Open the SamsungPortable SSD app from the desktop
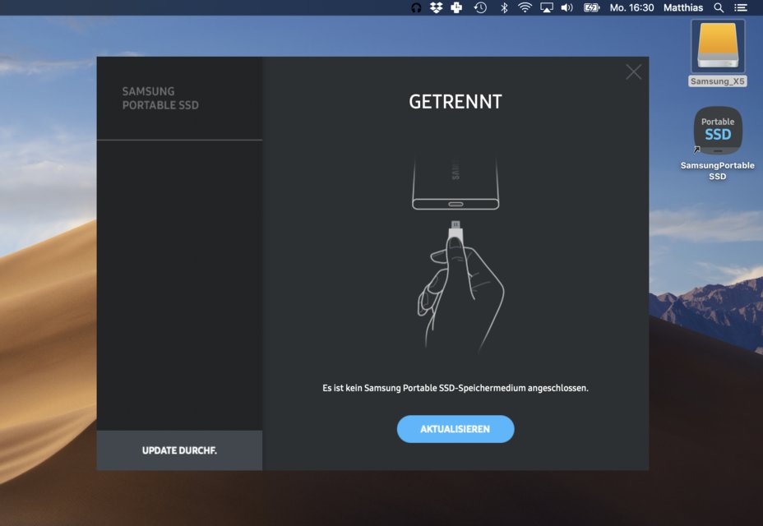763x526 pixels. [x=716, y=131]
